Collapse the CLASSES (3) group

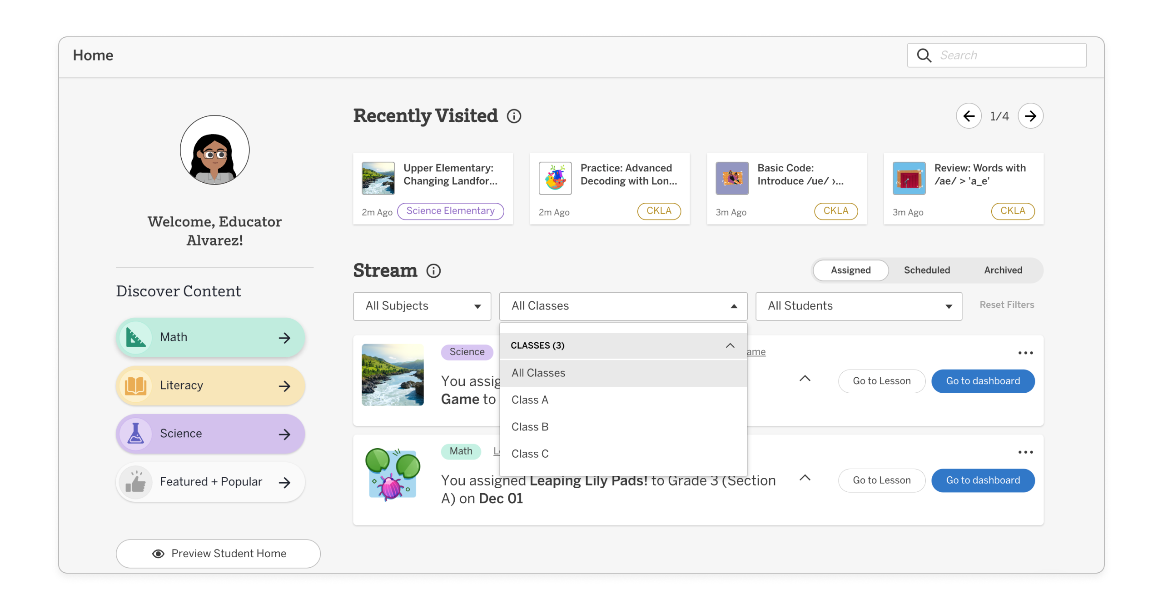pyautogui.click(x=730, y=345)
